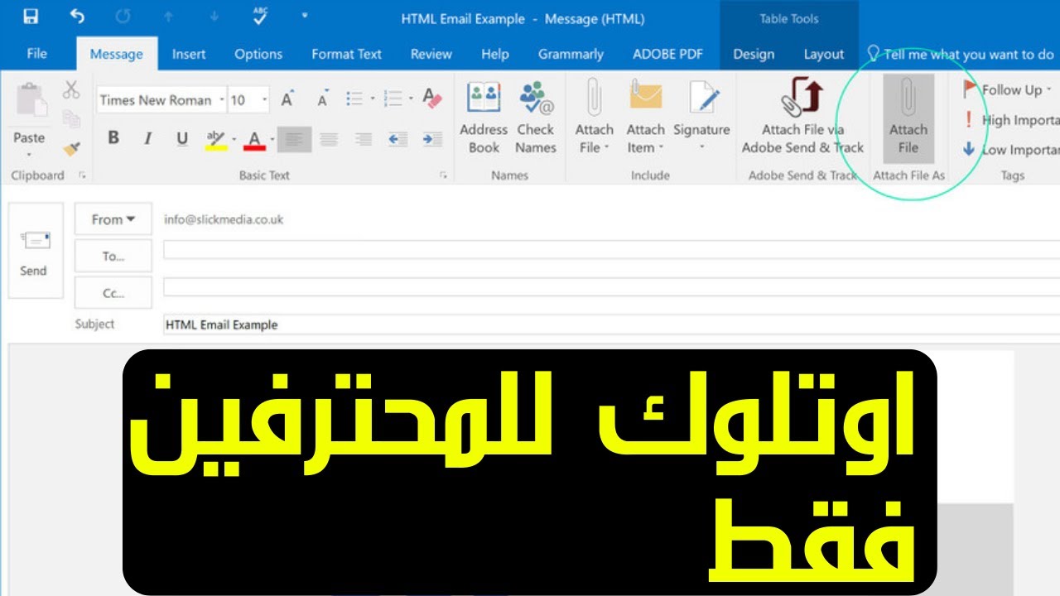Undo the last action
Image resolution: width=1060 pixels, height=596 pixels.
coord(77,17)
